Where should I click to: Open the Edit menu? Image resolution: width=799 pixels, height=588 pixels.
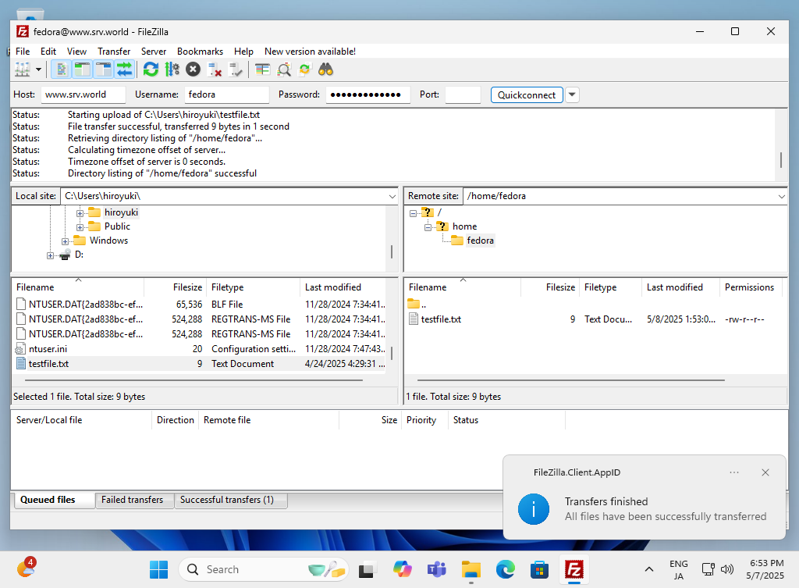click(x=48, y=52)
